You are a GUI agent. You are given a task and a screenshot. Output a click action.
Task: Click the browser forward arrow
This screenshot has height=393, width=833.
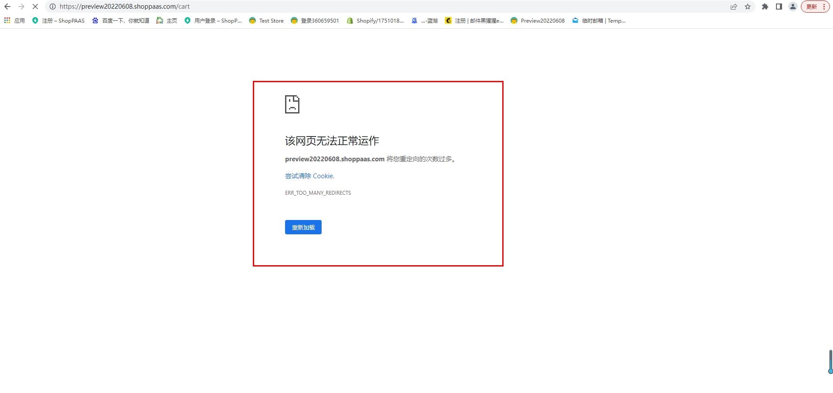21,7
